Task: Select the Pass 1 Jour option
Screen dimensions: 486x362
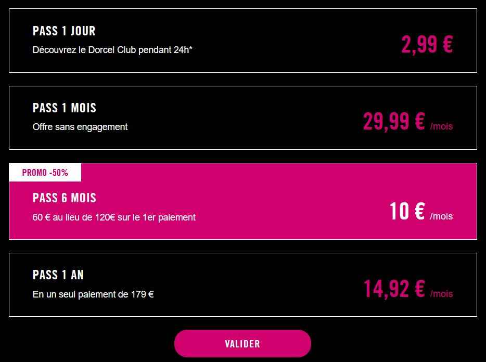Action: point(242,41)
